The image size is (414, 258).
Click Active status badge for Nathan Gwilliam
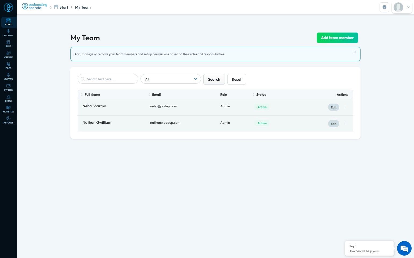coord(262,123)
